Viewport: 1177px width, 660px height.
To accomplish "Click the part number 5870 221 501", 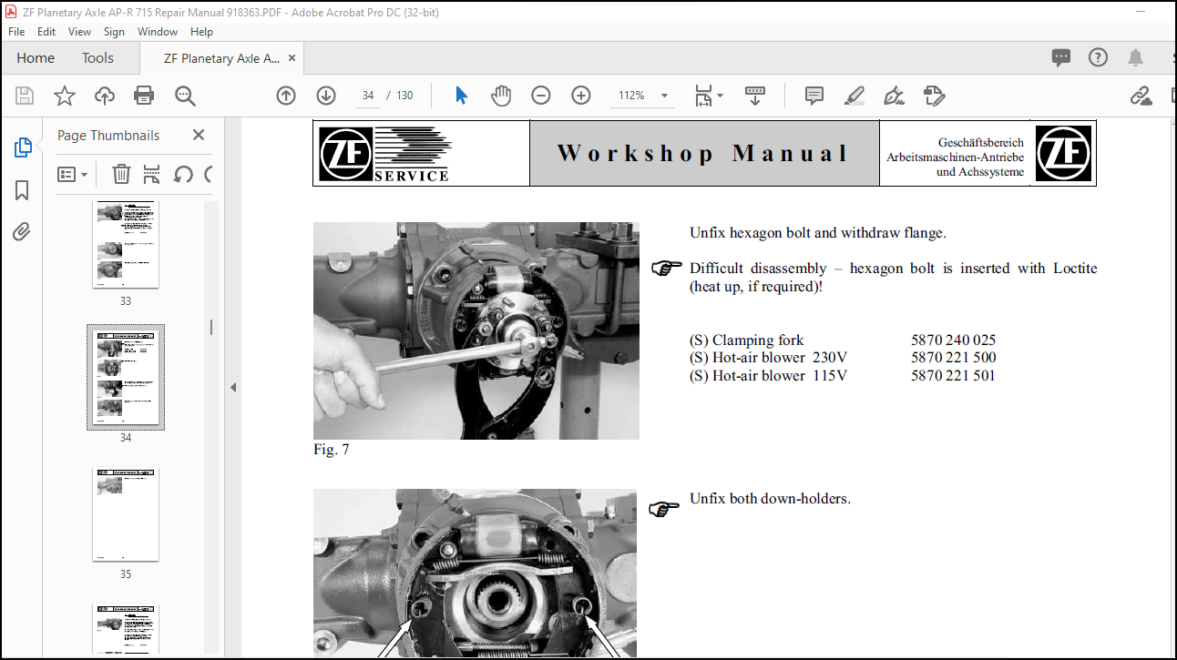I will 953,375.
